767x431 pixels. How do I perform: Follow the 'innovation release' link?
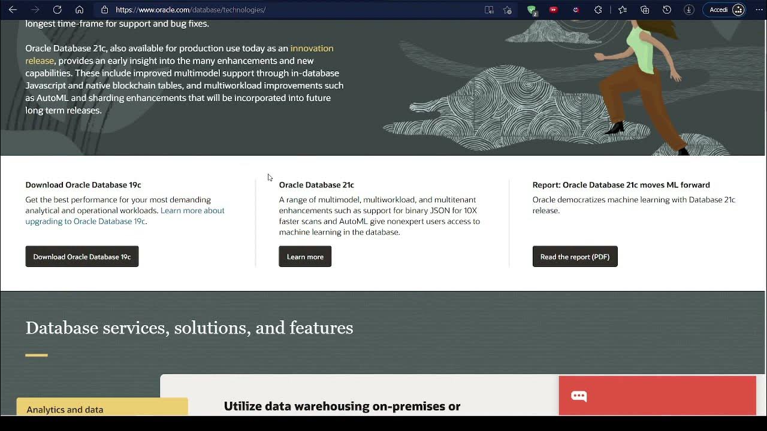(x=179, y=54)
